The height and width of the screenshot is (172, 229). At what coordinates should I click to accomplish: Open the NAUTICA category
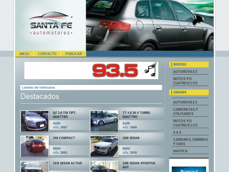point(180,151)
